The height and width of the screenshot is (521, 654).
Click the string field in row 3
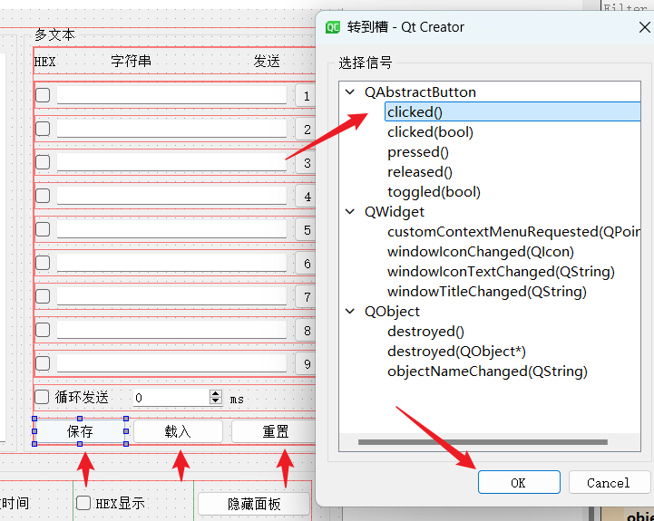[171, 162]
